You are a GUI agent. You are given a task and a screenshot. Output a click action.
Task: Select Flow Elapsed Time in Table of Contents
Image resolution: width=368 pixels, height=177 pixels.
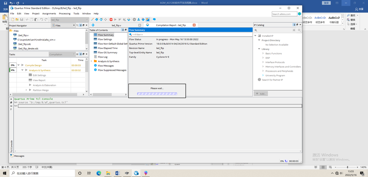click(x=108, y=48)
